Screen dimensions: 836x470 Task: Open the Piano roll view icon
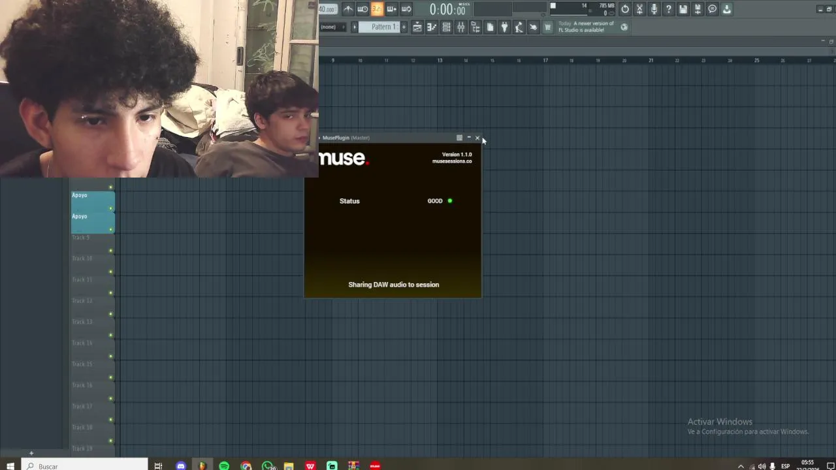tap(432, 27)
